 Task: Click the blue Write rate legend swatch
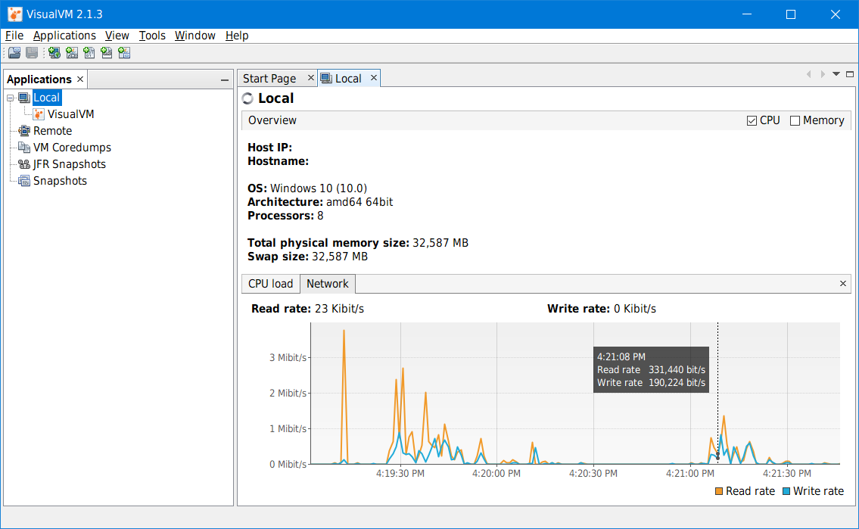(x=786, y=491)
